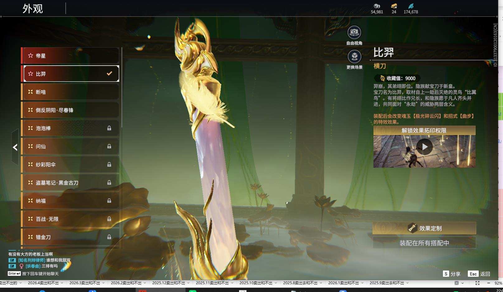Click the 收藏值 collection value icon

[383, 78]
